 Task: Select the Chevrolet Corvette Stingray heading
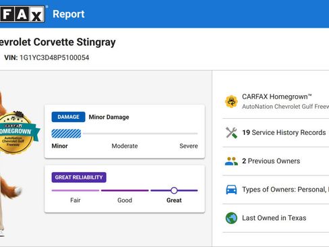(58, 42)
